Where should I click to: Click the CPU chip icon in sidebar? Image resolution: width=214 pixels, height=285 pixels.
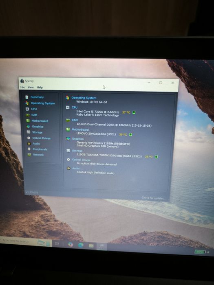(27, 109)
